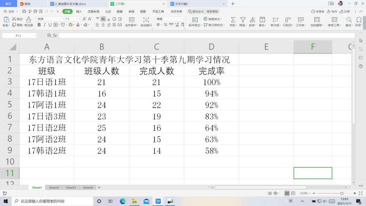Click the zoom slider handle
This screenshot has width=366, height=206.
click(342, 193)
